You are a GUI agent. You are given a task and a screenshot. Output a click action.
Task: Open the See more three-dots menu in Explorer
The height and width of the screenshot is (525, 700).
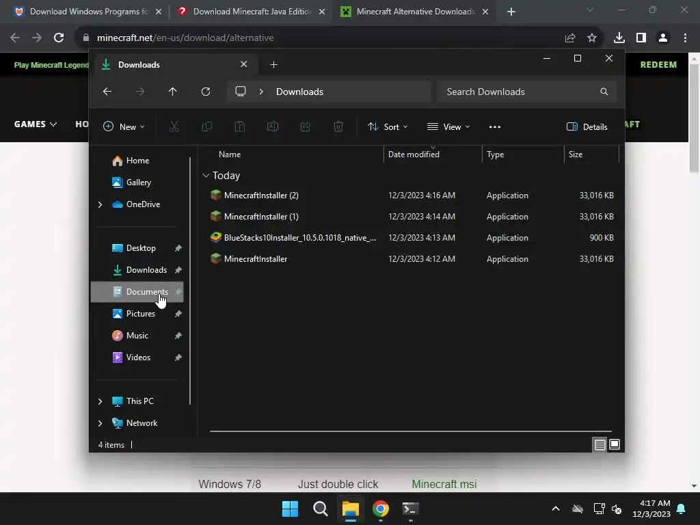click(495, 126)
